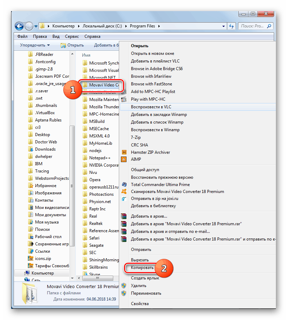
Task: Open recent pages dropdown beside navigation arrows
Action: click(36, 26)
